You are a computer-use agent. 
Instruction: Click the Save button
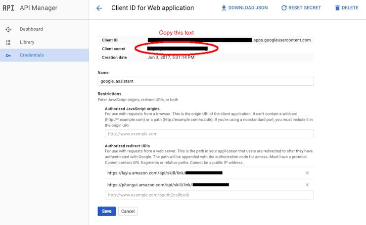(x=107, y=211)
